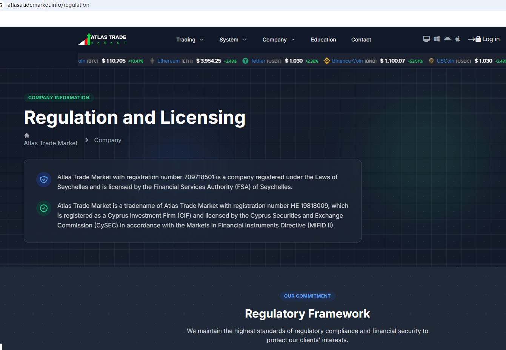Select the Windows platform icon
Screen dimensions: 506x350
(x=437, y=39)
